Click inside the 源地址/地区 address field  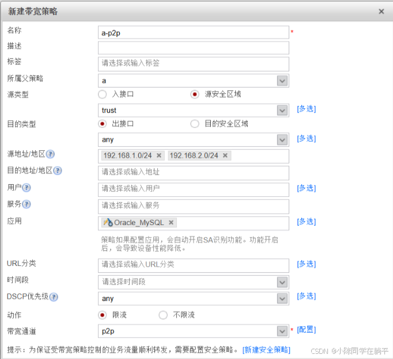[x=194, y=156]
